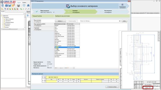
Task: Click the first-record button in the table navigator
Action: tap(55, 68)
